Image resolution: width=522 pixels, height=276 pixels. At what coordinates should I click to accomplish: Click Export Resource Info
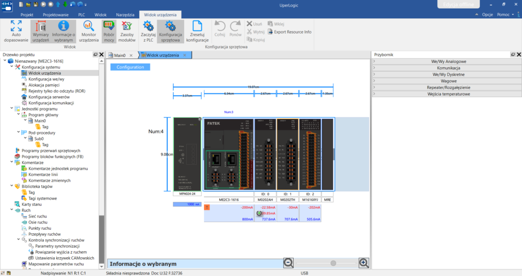pos(290,32)
